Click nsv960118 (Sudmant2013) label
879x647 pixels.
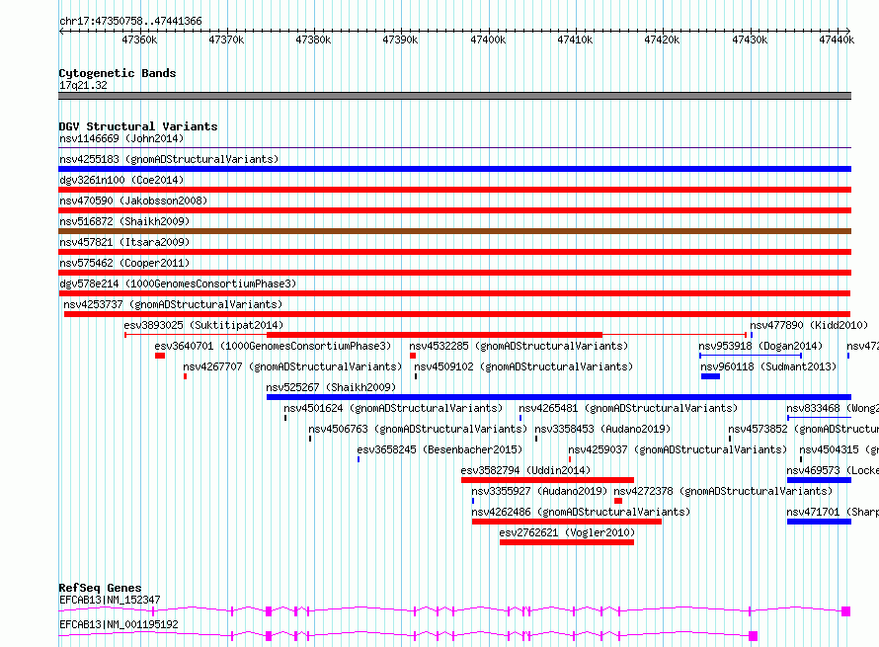[768, 366]
